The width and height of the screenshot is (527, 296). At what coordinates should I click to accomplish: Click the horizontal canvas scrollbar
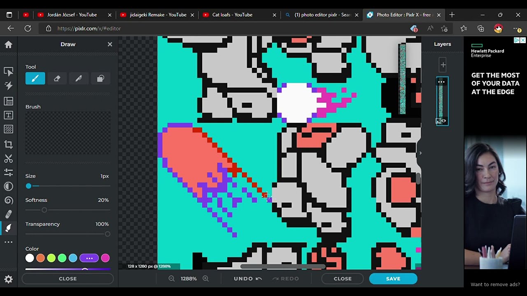pyautogui.click(x=282, y=266)
